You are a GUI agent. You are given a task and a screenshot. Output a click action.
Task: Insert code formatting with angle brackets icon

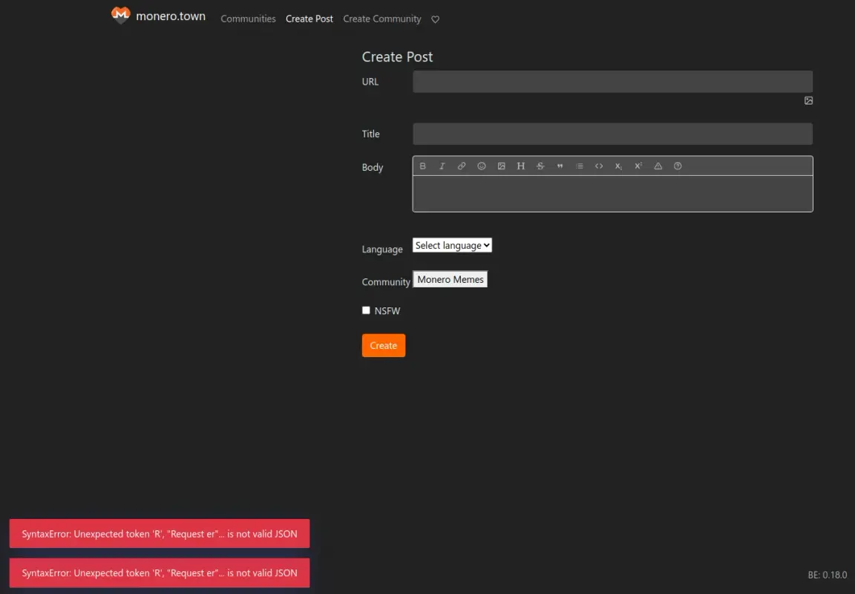point(599,166)
